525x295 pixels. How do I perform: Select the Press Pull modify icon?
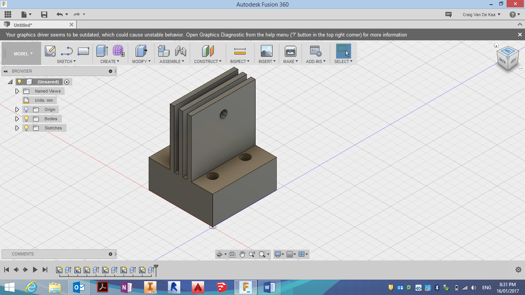pos(141,51)
